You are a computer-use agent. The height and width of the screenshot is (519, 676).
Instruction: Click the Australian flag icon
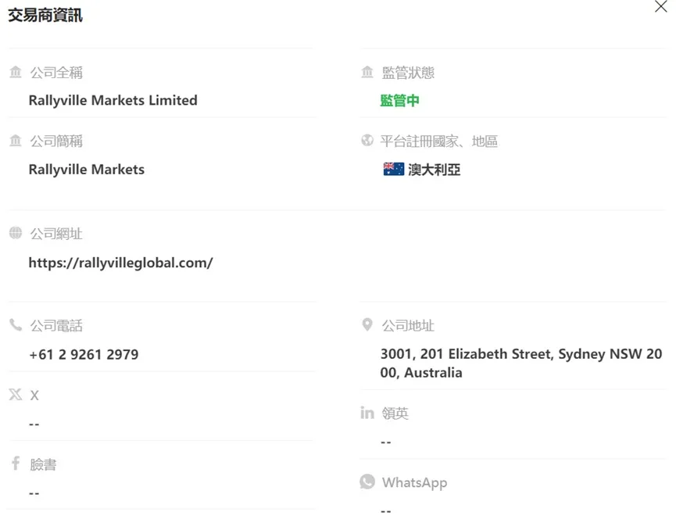point(394,169)
